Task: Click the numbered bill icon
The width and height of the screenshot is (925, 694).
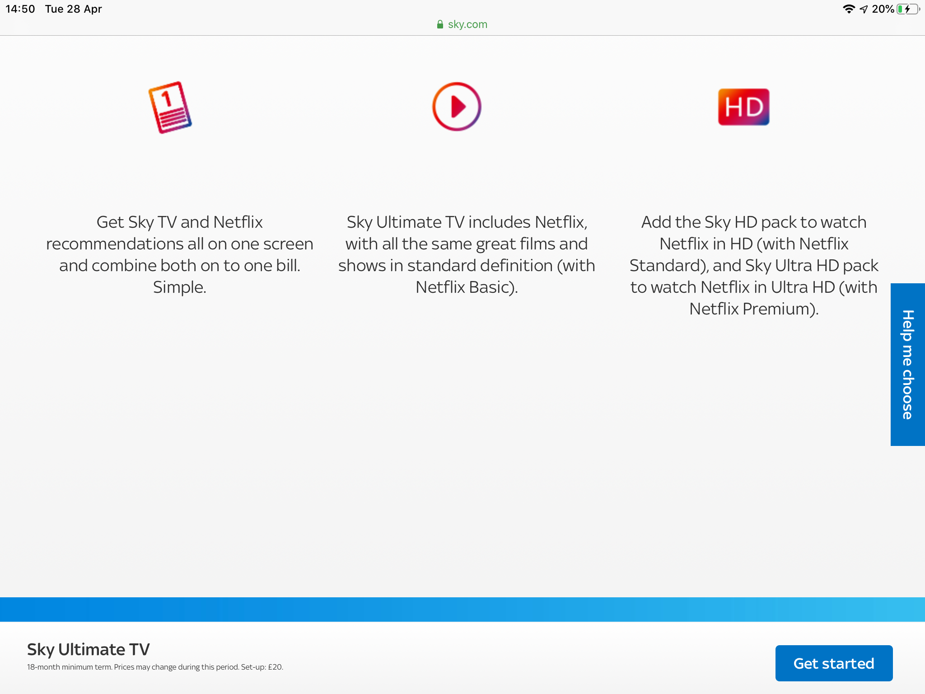Action: (x=170, y=108)
